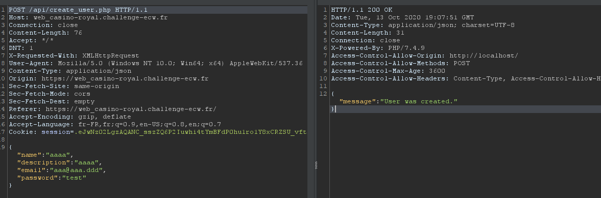Click the Access-Control-Allow-Headers line
Image resolution: width=601 pixels, height=198 pixels.
(466, 79)
